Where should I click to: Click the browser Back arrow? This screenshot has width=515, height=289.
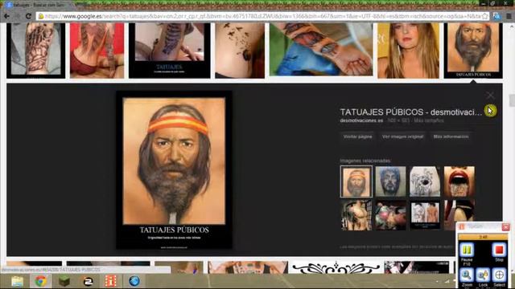point(6,16)
